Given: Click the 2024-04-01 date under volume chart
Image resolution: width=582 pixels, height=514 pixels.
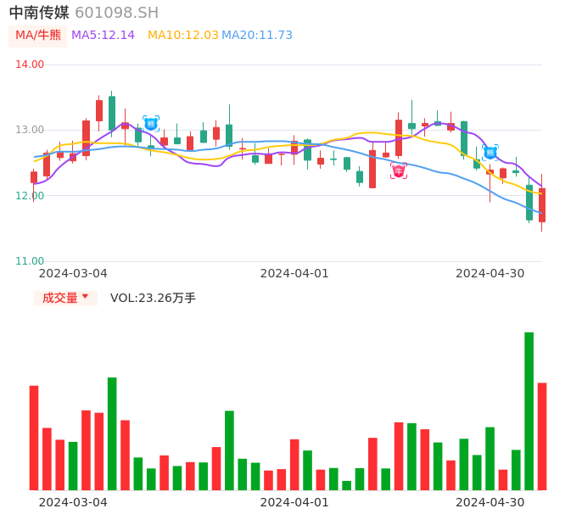Looking at the screenshot, I should point(294,502).
